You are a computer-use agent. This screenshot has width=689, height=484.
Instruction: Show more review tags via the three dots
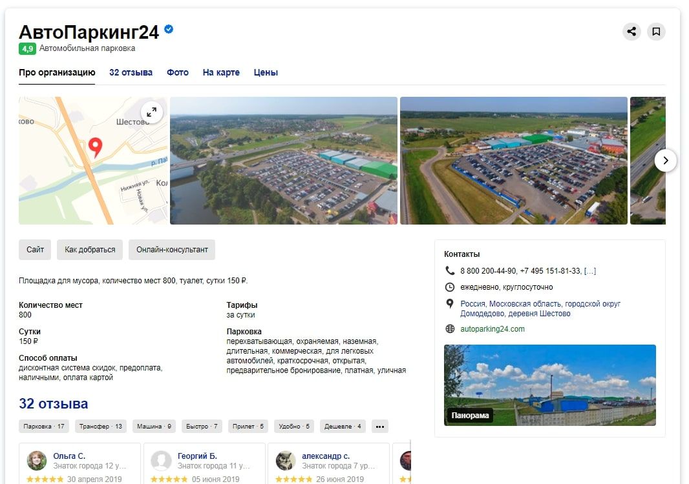coord(380,427)
